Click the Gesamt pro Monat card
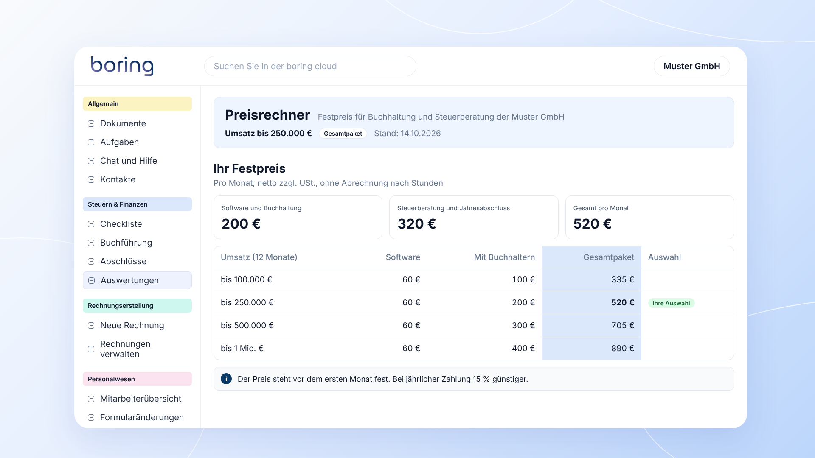 [x=649, y=217]
